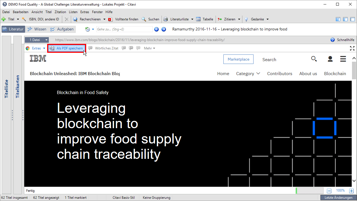Viewport: 357px width, 201px height.
Task: Open the Tabelle view icon
Action: click(198, 19)
